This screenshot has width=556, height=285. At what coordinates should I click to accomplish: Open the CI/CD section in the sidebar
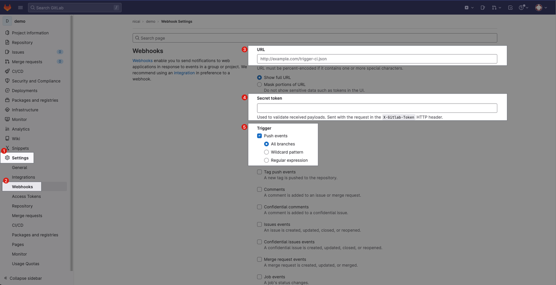click(x=19, y=71)
